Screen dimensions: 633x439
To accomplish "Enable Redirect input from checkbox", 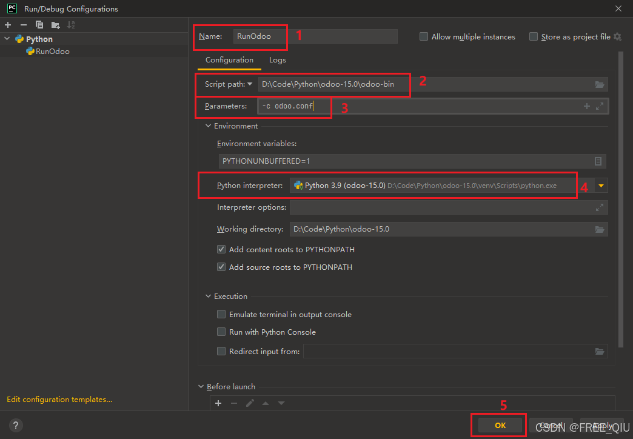I will click(x=221, y=351).
